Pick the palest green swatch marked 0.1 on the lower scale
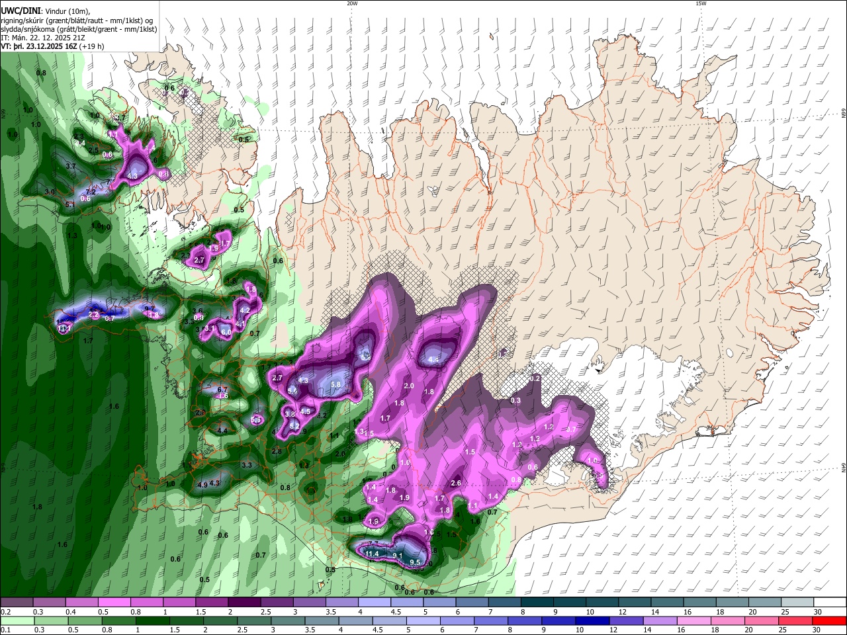 (17, 620)
